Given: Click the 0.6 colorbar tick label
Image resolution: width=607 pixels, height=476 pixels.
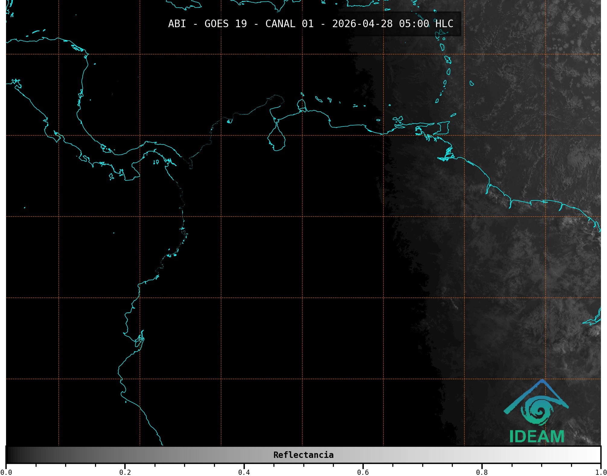Looking at the screenshot, I should tap(363, 472).
